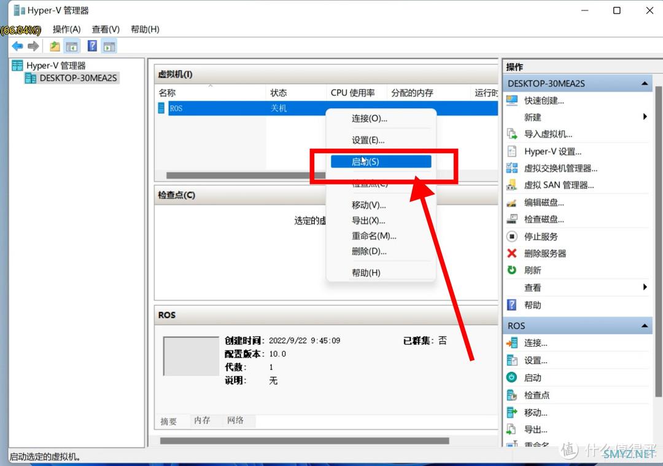This screenshot has width=663, height=466.
Task: Collapse the ROS actions section
Action: click(x=645, y=325)
